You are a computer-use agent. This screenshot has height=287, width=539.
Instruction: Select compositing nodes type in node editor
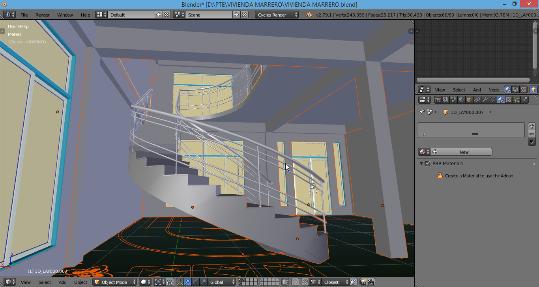pyautogui.click(x=515, y=89)
